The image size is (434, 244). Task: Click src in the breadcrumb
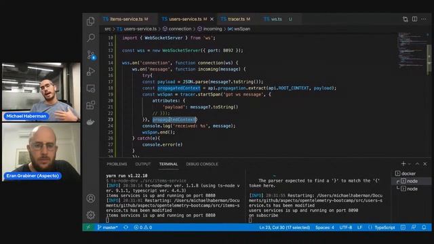[x=107, y=28]
